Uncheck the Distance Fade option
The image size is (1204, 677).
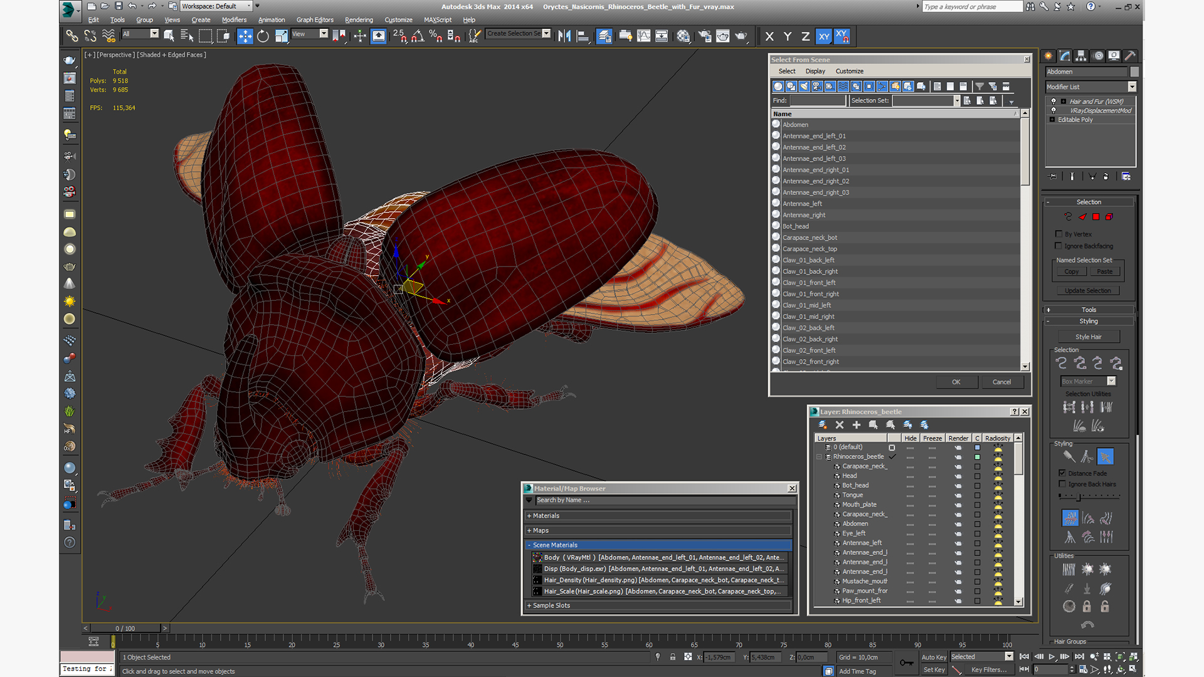point(1062,473)
